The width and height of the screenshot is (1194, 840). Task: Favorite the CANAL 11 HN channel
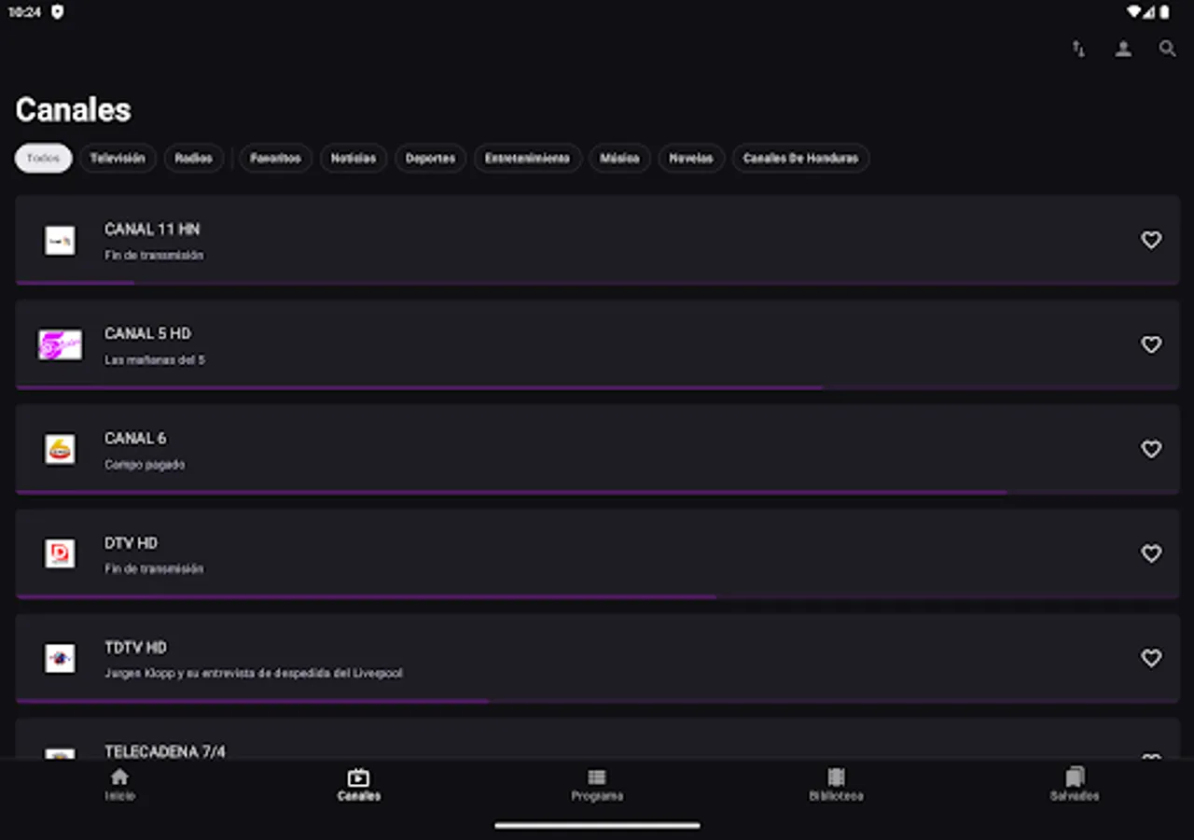[1151, 240]
